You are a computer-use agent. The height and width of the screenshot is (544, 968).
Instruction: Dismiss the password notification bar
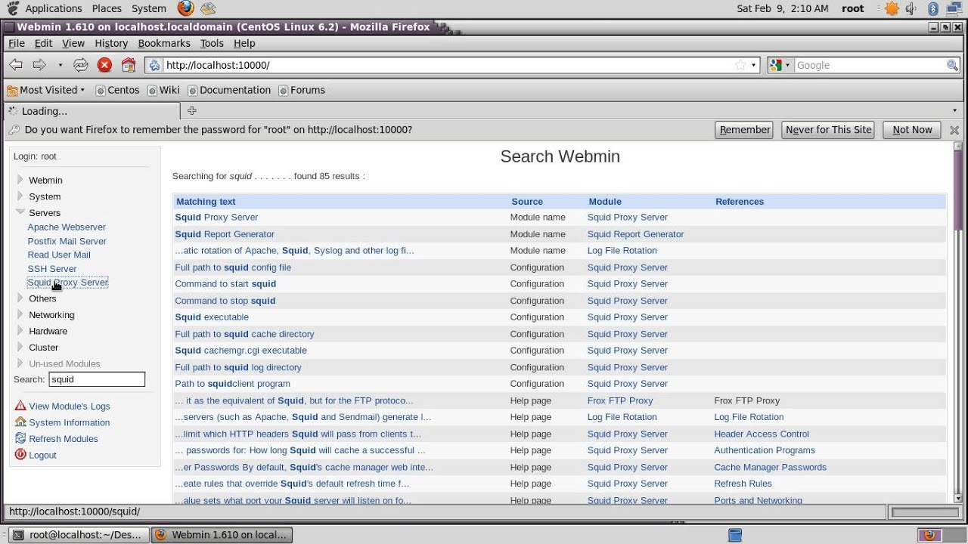pyautogui.click(x=954, y=130)
